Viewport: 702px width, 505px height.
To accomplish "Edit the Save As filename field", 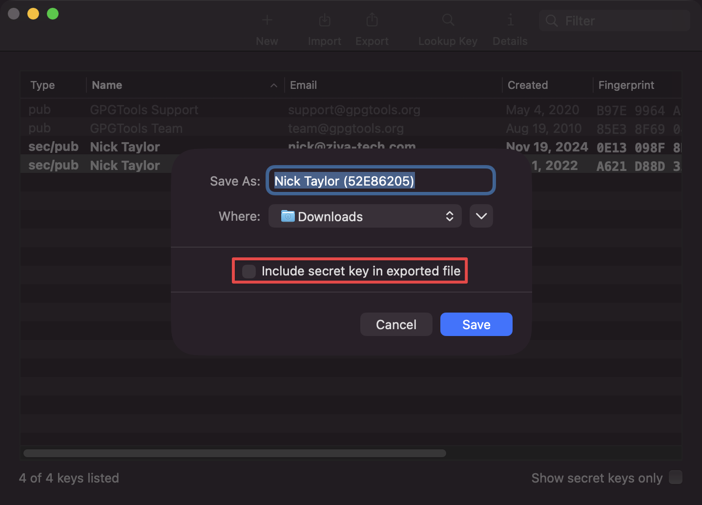I will pyautogui.click(x=381, y=181).
